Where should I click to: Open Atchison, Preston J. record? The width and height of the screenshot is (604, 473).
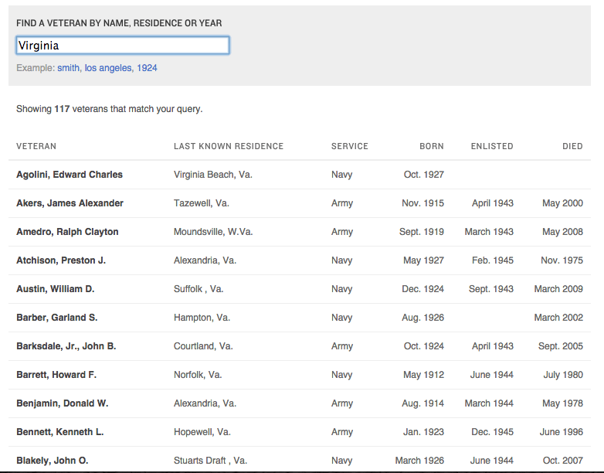pos(61,260)
